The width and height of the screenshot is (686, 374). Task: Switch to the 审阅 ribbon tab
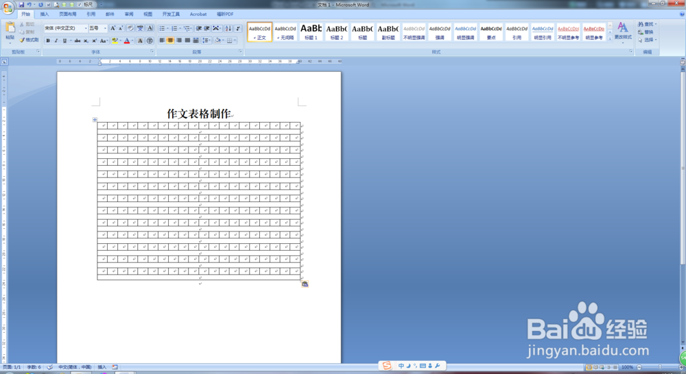(x=129, y=14)
